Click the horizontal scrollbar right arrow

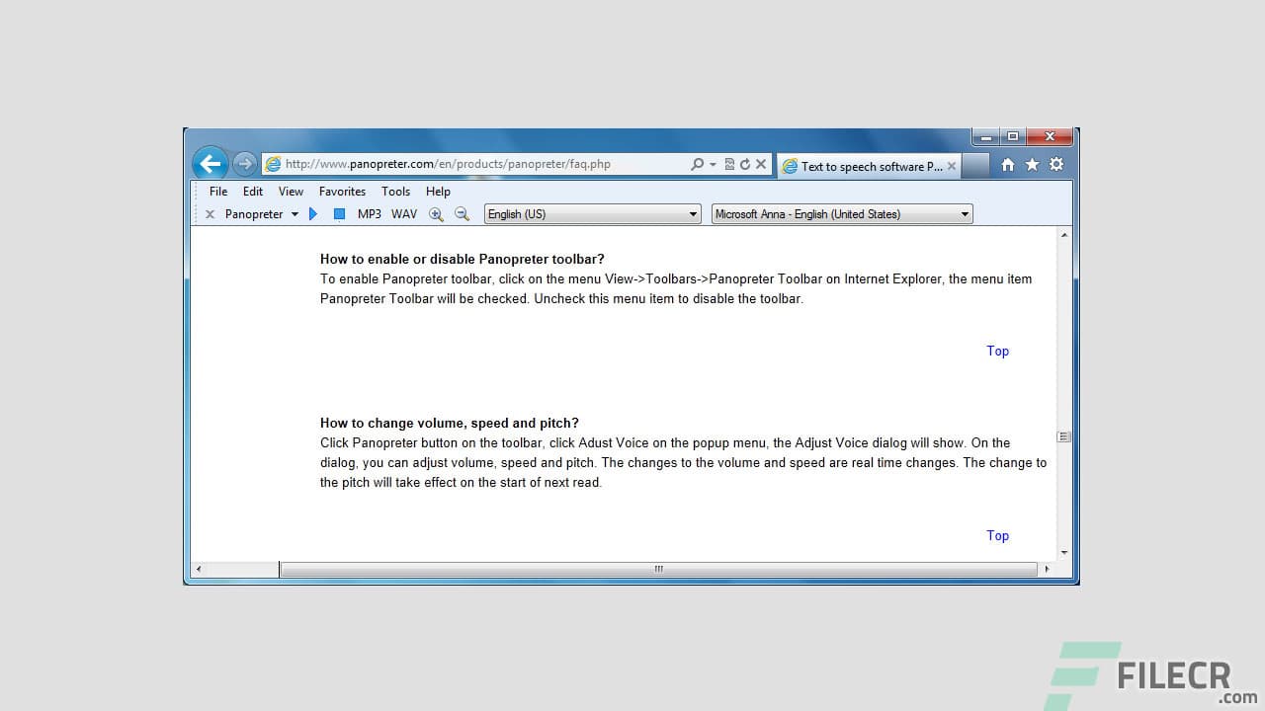coord(1048,569)
